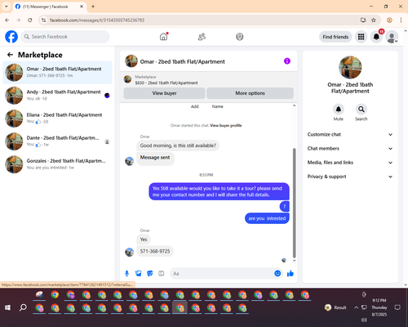Open the notifications bell icon
This screenshot has height=327, width=408.
click(376, 37)
